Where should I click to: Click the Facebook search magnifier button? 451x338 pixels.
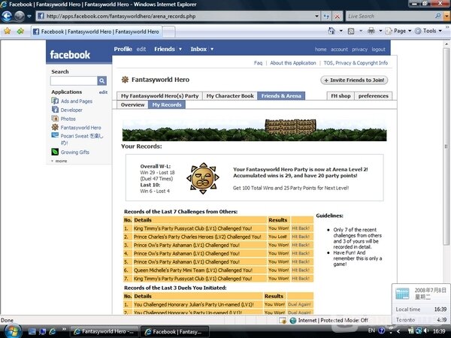pos(102,80)
